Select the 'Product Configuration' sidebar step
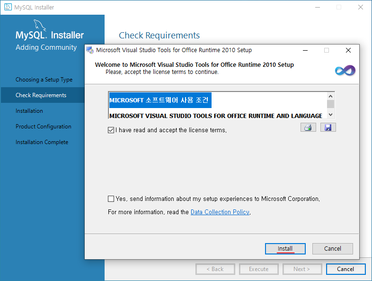Viewport: 372px width, 281px height. pos(44,127)
